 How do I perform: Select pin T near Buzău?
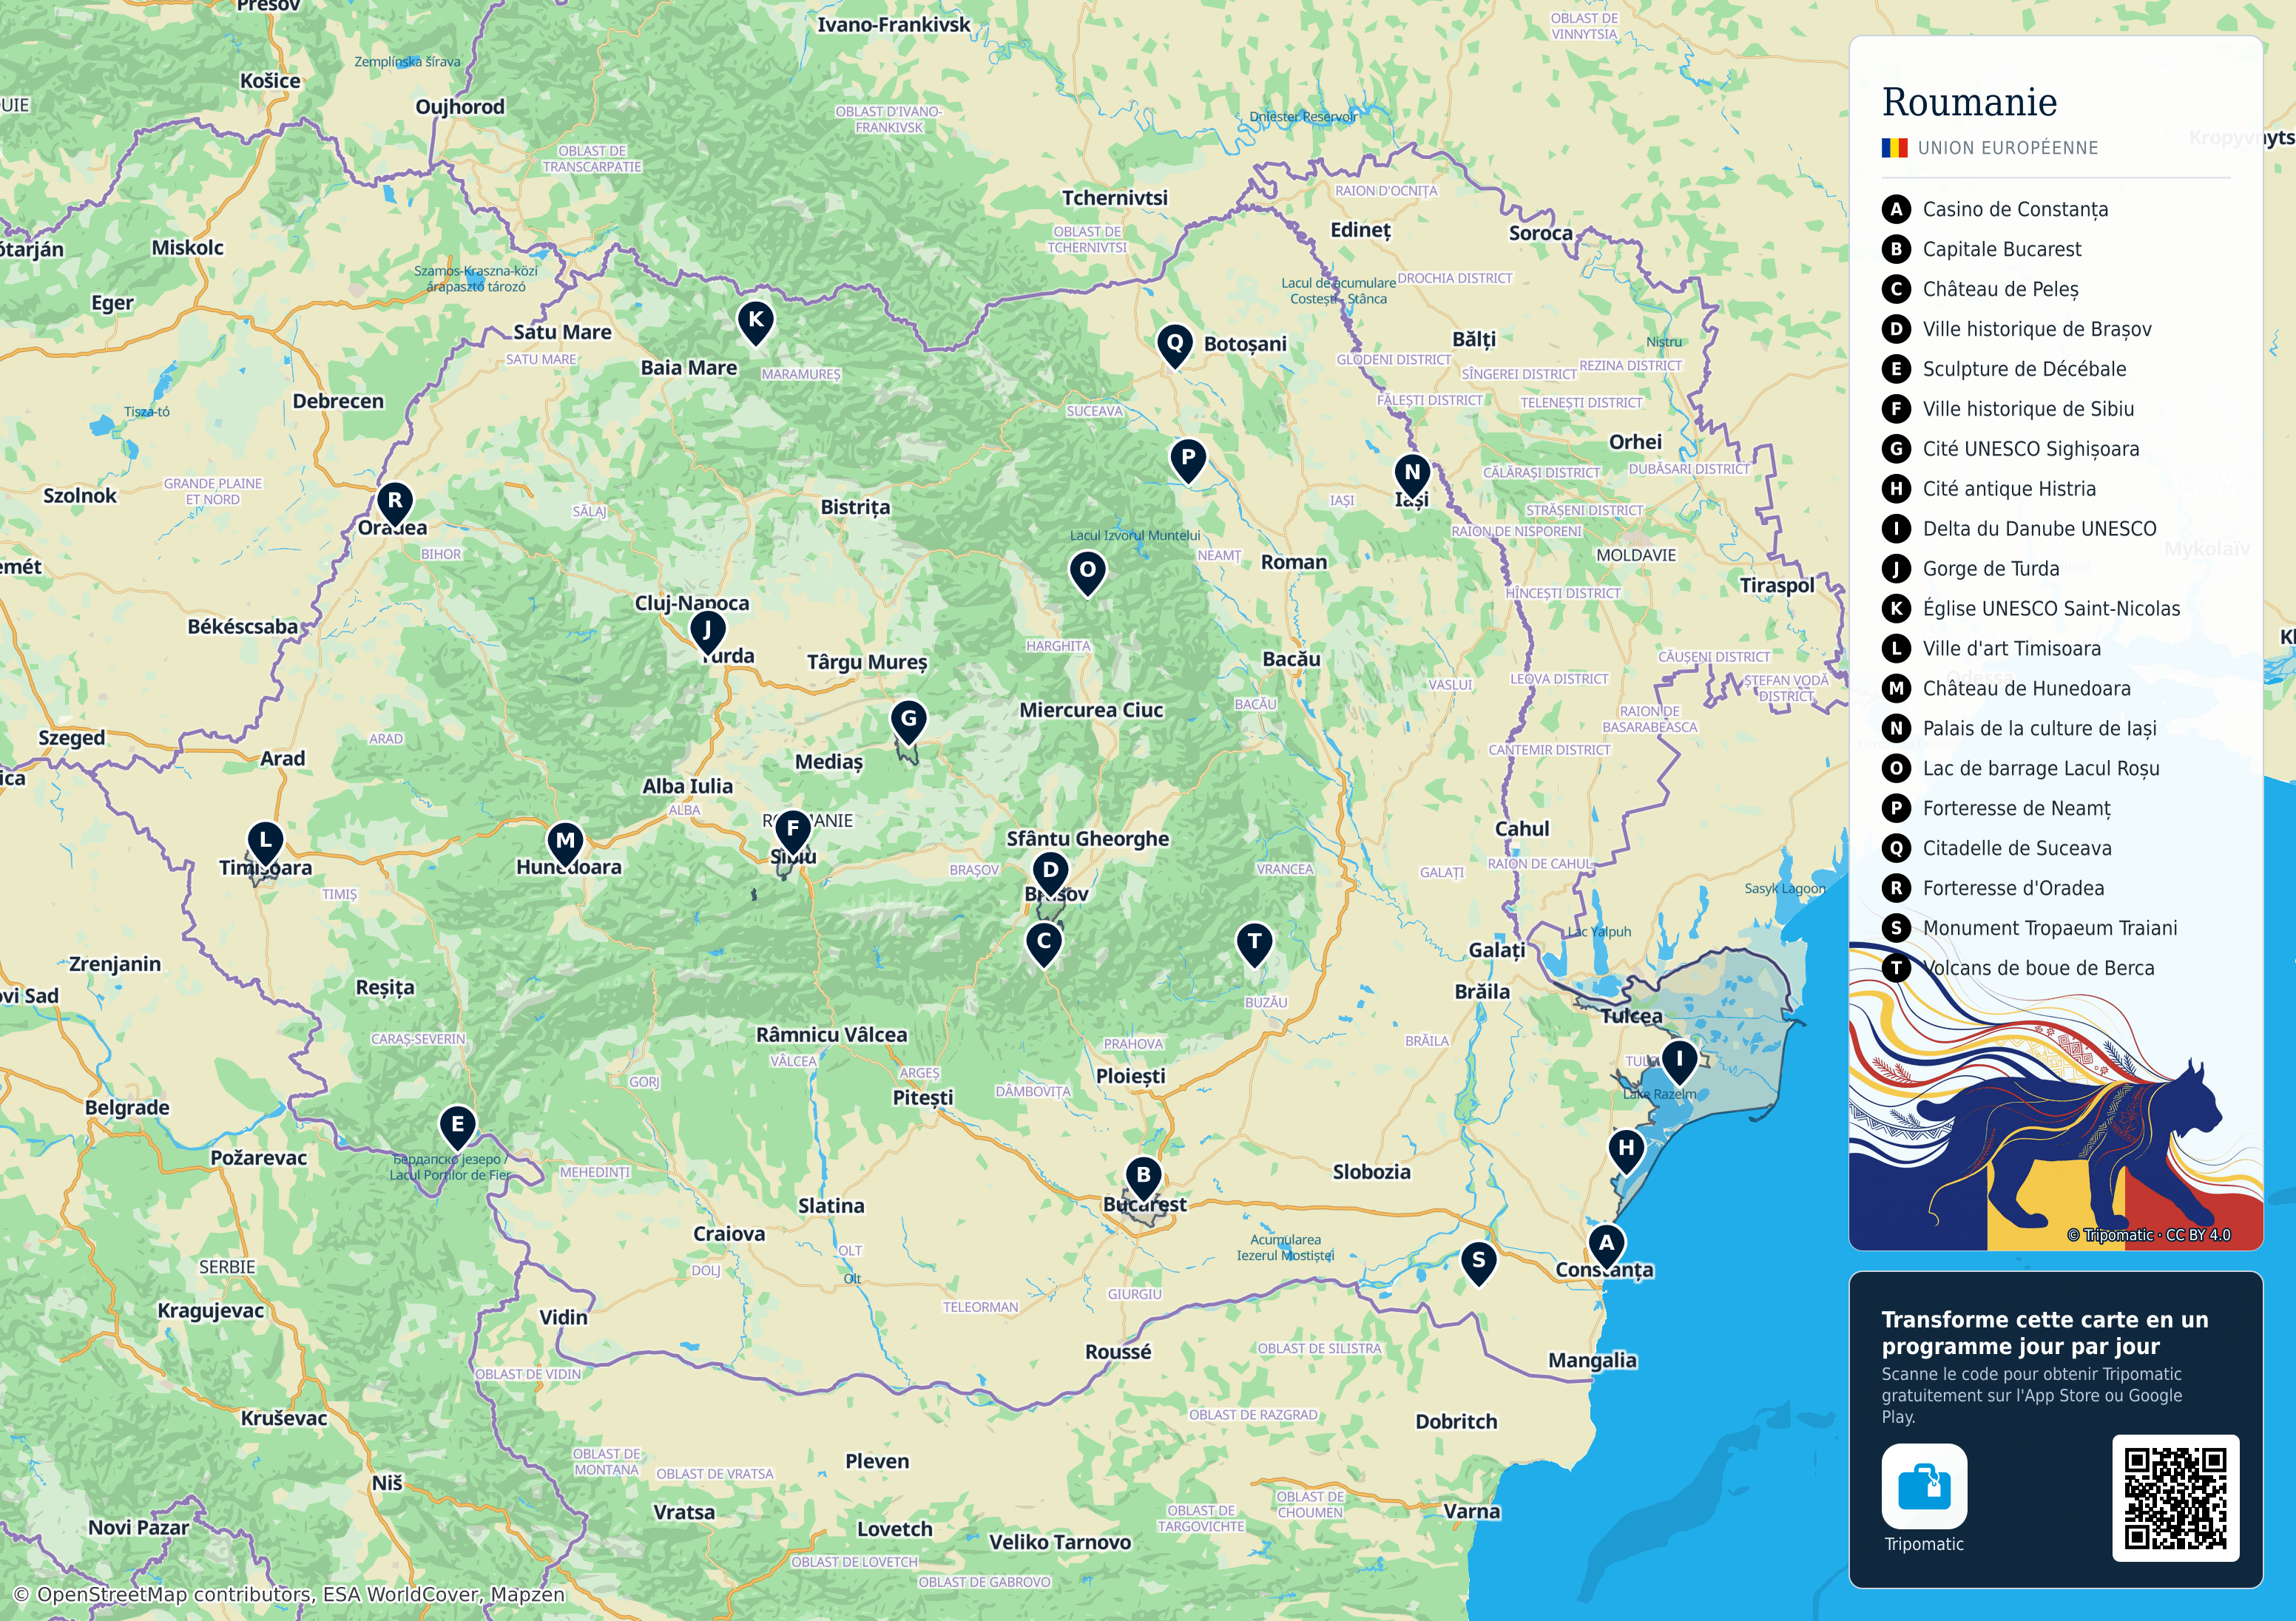tap(1254, 945)
